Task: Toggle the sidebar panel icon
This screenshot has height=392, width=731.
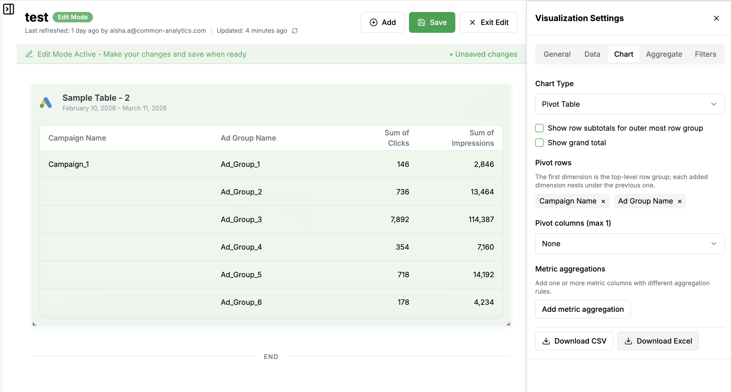Action: tap(9, 9)
